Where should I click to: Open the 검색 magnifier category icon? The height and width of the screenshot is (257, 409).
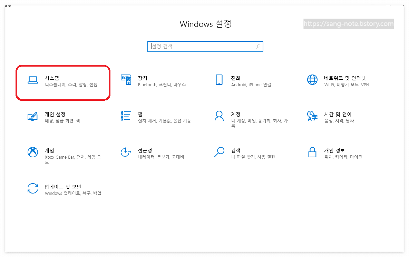pos(219,152)
